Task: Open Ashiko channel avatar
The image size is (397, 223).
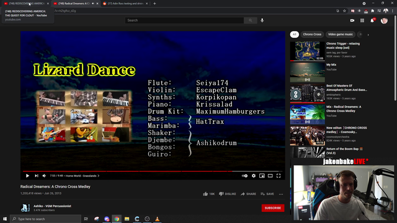Action: (x=25, y=208)
